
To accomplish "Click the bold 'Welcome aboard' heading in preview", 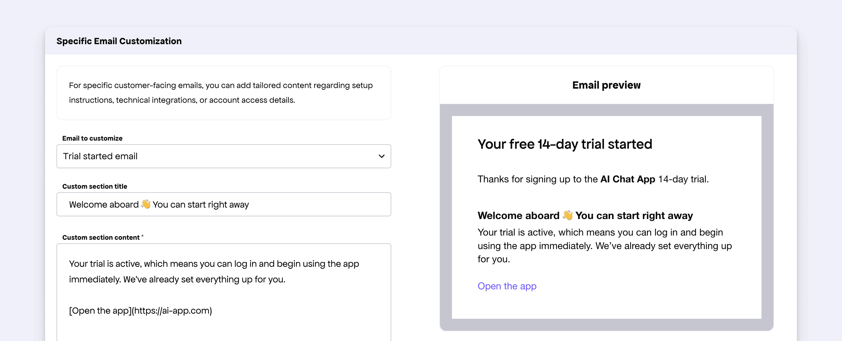I will (x=518, y=215).
